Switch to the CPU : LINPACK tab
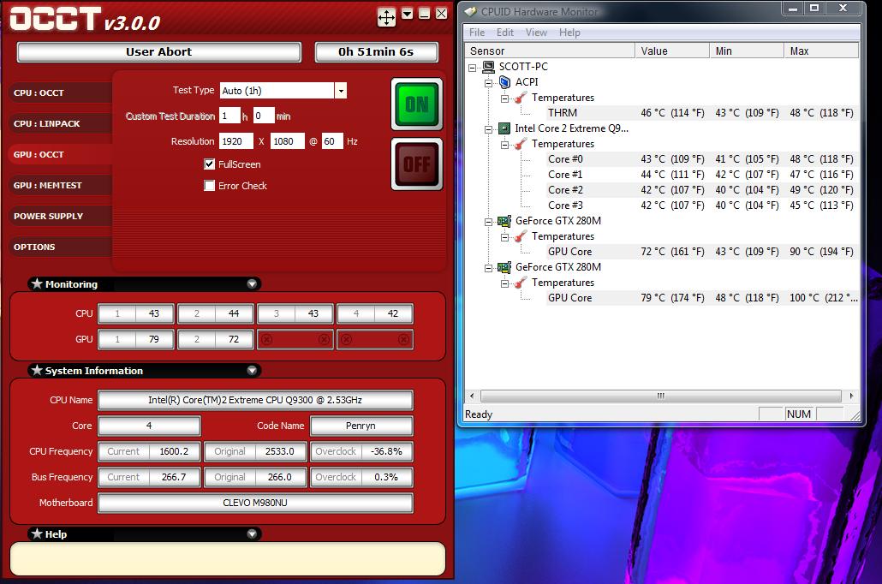The image size is (882, 584). point(60,124)
